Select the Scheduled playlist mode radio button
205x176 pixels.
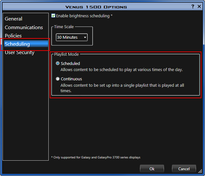point(58,63)
